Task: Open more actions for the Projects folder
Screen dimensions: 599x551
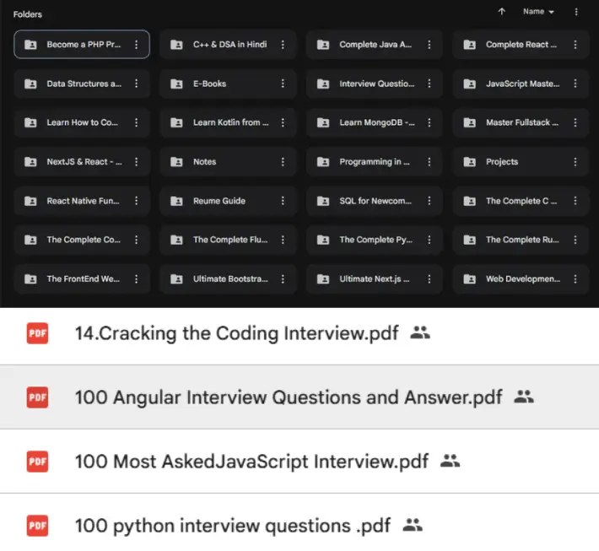Action: coord(575,162)
